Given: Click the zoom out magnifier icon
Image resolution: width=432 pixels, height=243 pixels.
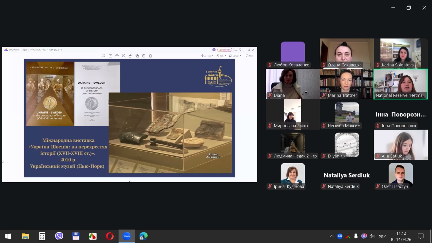Looking at the screenshot, I should (x=124, y=56).
